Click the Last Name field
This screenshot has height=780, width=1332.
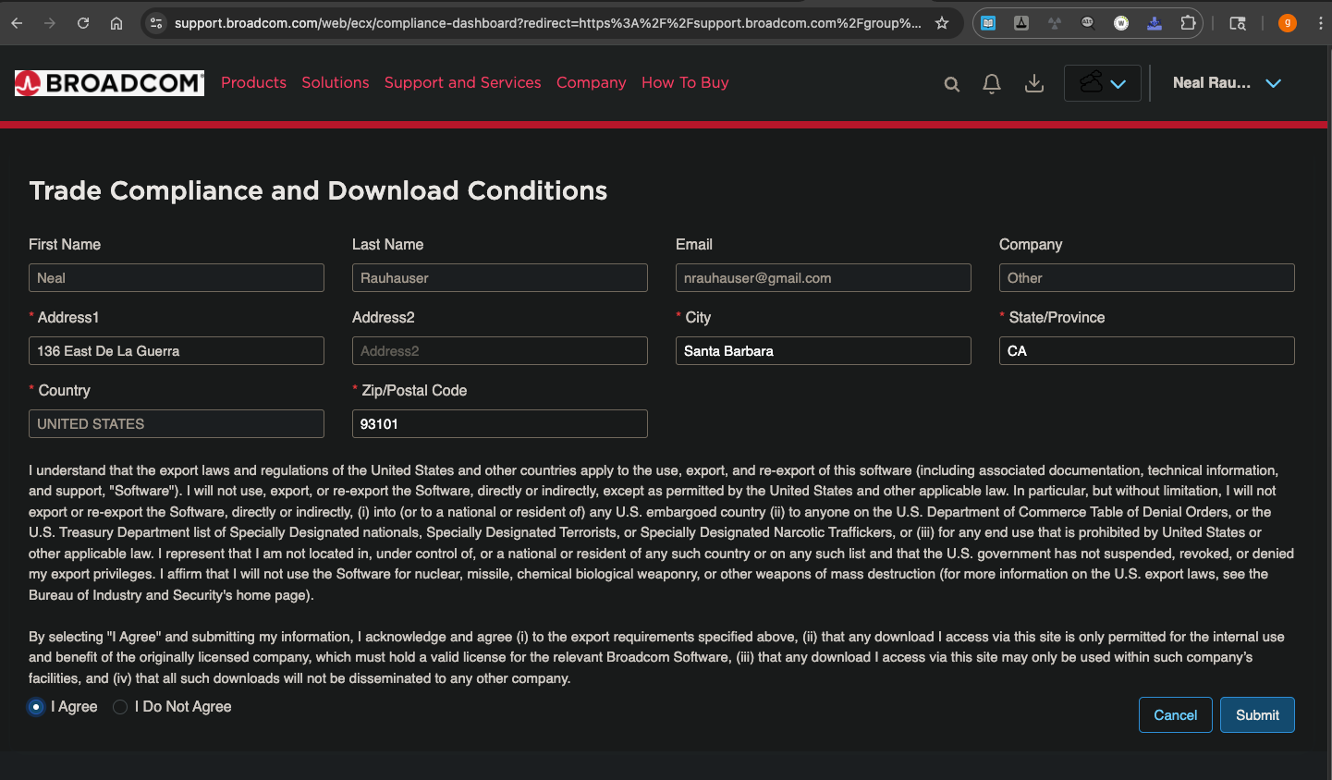500,278
